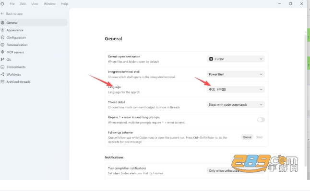Click the MCP servers icon
This screenshot has height=191, width=310.
tap(2, 52)
